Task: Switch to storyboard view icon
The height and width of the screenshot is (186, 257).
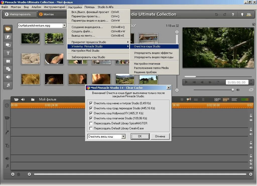Action: click(x=217, y=100)
